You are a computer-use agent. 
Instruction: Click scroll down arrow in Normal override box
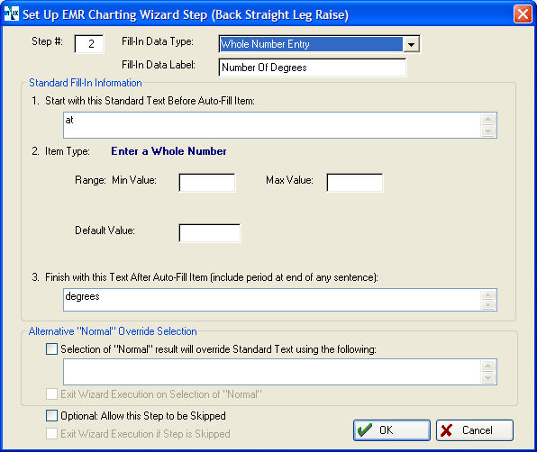[x=488, y=377]
